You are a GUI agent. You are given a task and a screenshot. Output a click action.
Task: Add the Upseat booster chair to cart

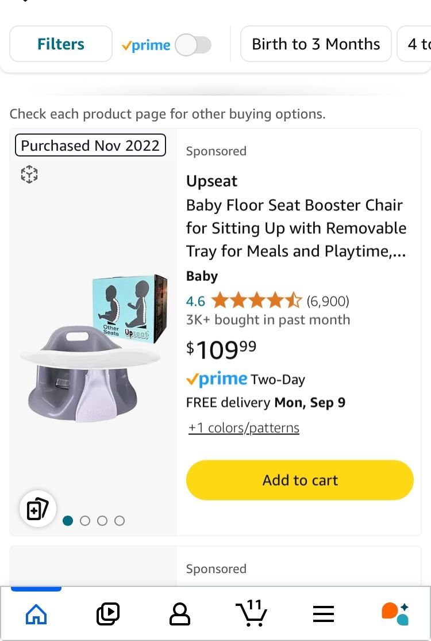click(x=299, y=480)
